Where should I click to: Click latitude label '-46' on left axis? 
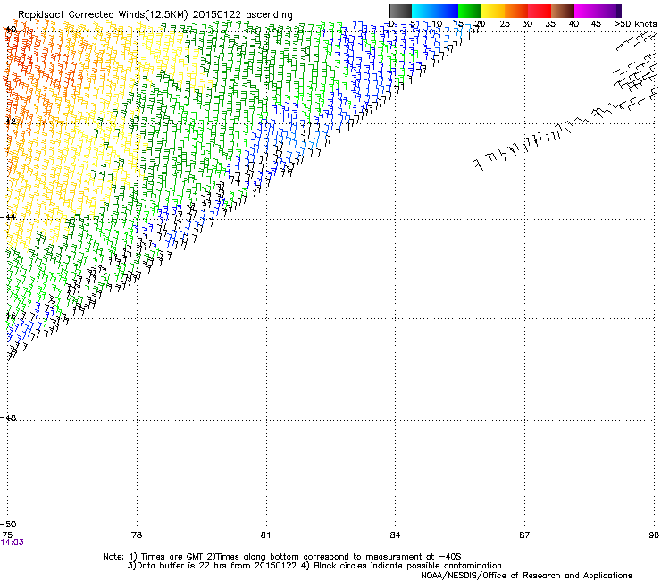8,316
